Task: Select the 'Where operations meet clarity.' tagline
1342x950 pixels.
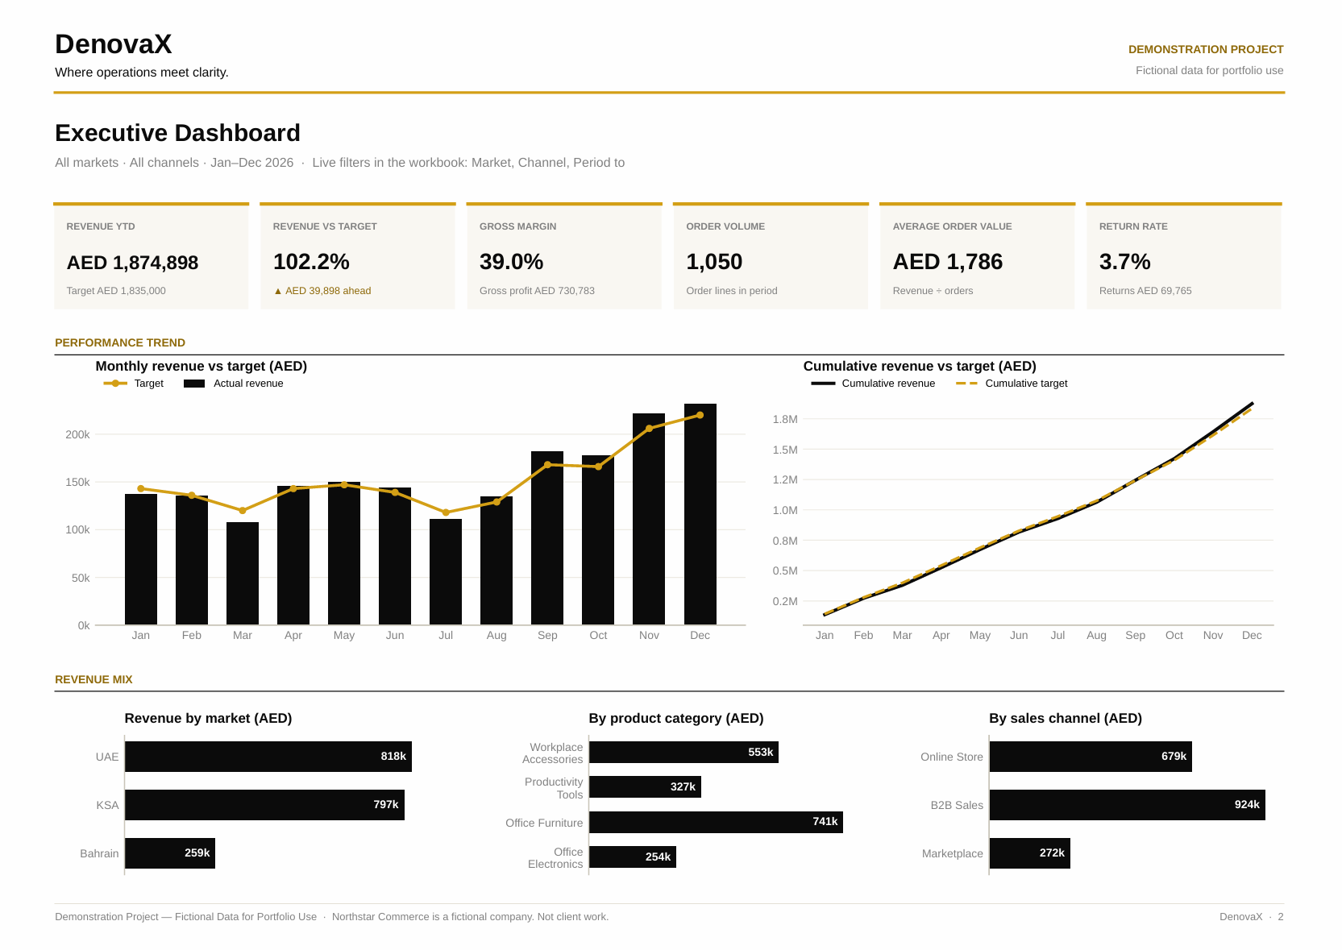Action: (142, 73)
